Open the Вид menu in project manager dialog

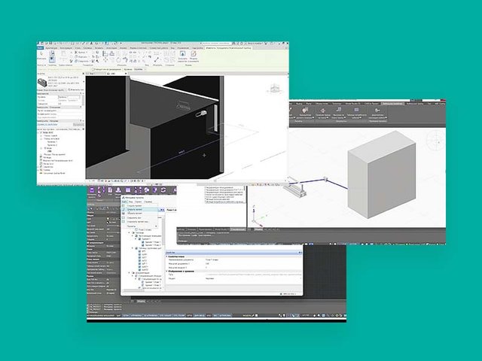(130, 202)
